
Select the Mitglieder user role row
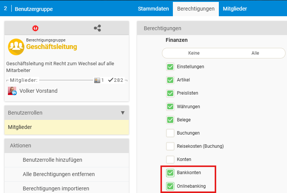point(67,127)
